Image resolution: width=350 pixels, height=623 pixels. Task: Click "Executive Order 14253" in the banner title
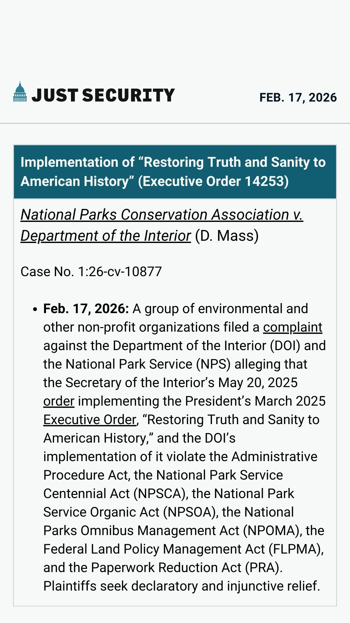pyautogui.click(x=214, y=181)
